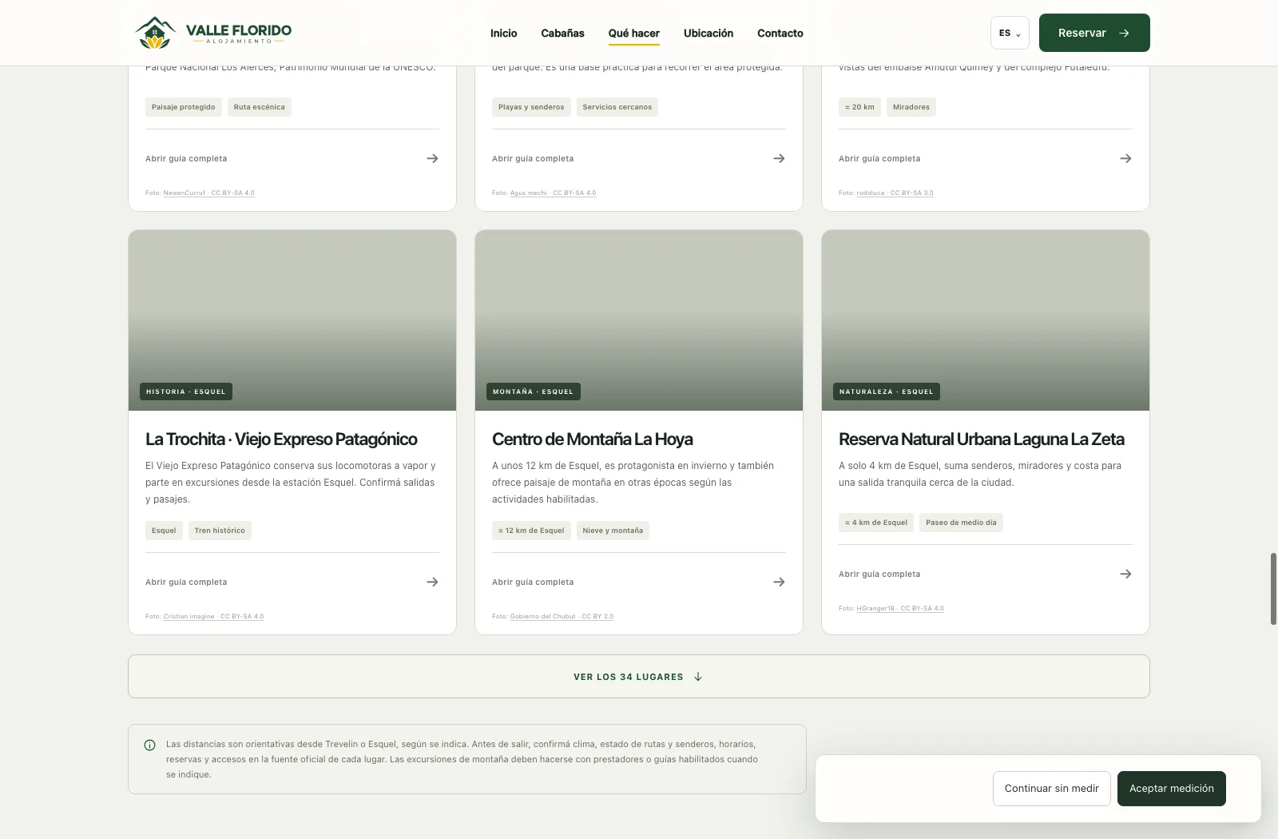This screenshot has height=839, width=1278.
Task: Open the Inicio menu item
Action: click(x=503, y=33)
